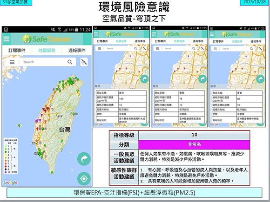
Task: Open the hamburger menu in the phone showing 75
Action: 154,34
